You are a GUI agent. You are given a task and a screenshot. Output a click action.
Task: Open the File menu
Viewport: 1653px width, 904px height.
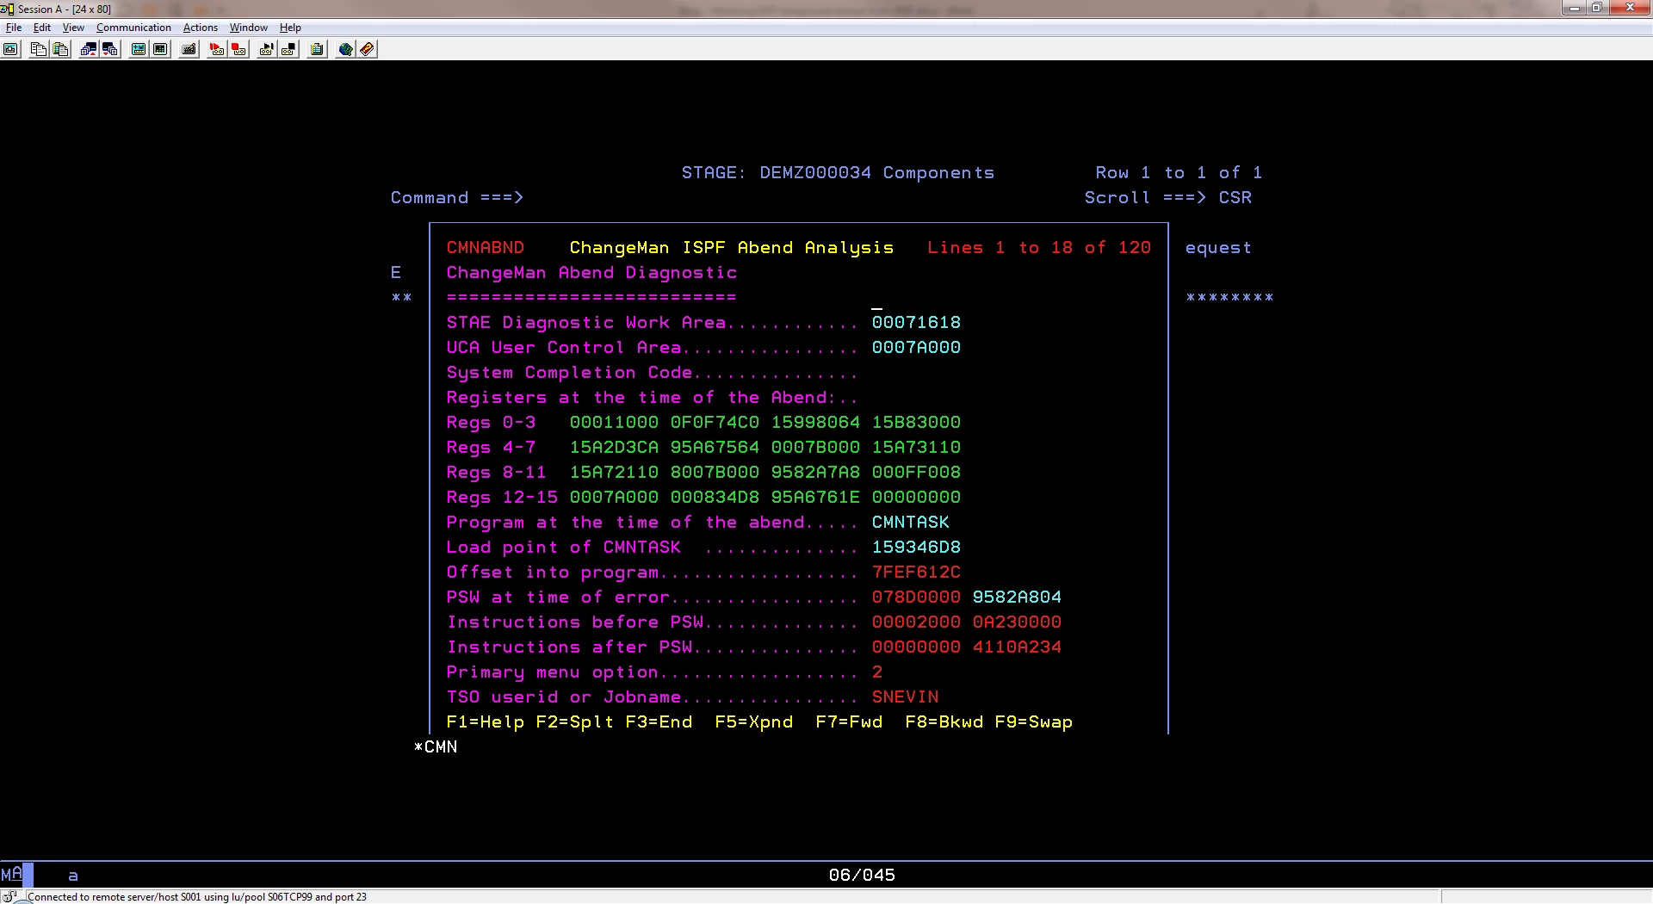click(14, 28)
